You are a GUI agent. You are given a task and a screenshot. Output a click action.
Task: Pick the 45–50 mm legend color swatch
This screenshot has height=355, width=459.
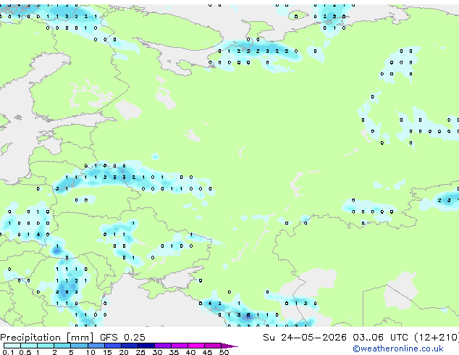tap(213, 346)
